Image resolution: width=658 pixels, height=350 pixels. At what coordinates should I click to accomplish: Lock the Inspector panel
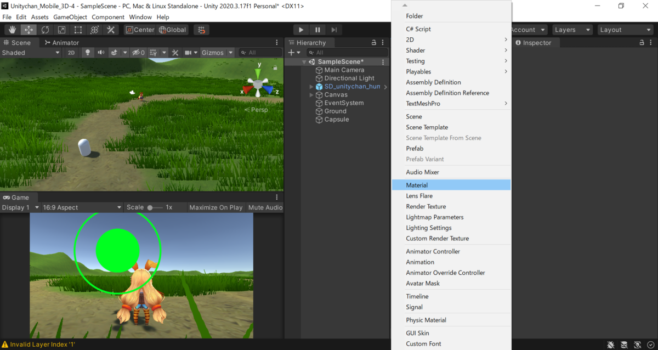click(x=642, y=42)
